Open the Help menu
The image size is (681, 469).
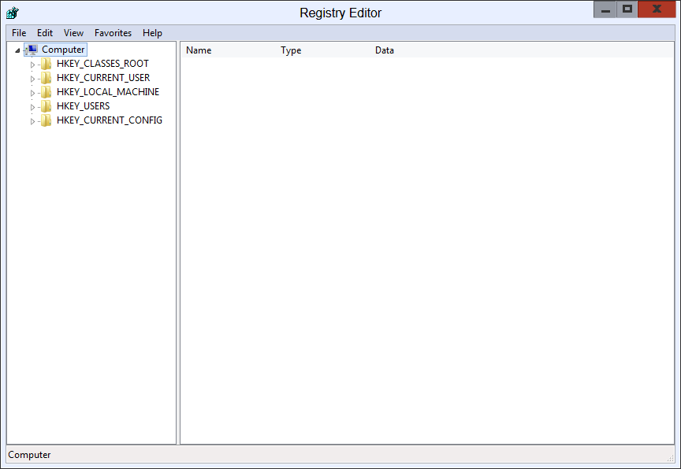click(152, 33)
